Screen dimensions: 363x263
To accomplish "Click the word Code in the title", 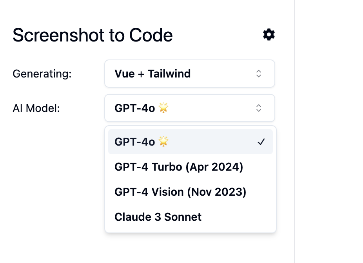I will 151,35.
